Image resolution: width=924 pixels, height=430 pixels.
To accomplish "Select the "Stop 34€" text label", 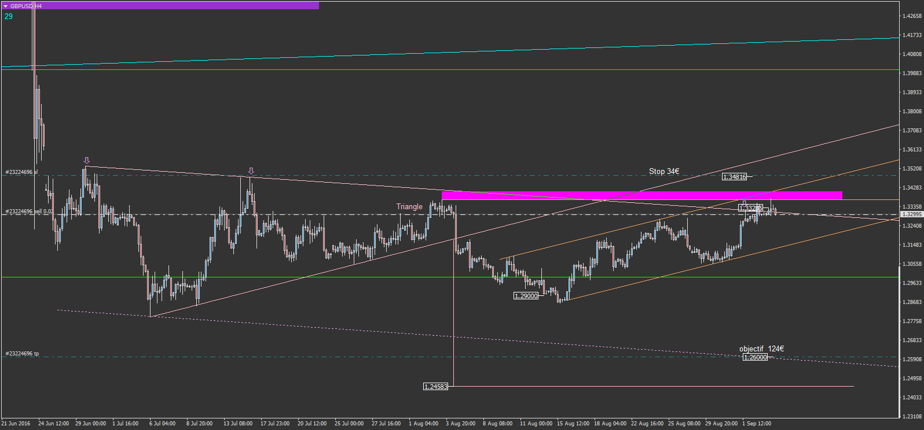I will 664,172.
